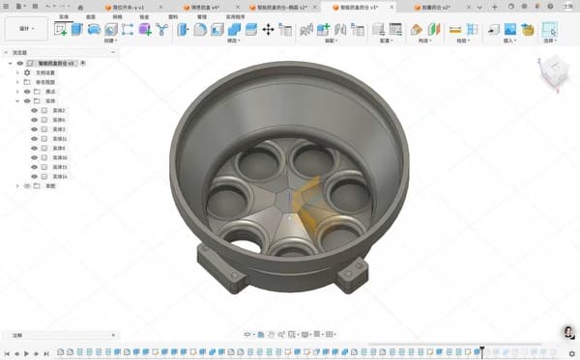Jump to timeline start with first-step button
580x360 pixels.
tap(7, 353)
